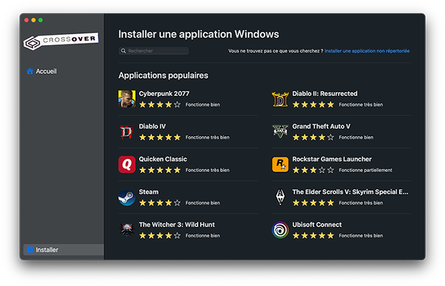Choose the Steam title
Image resolution: width=445 pixels, height=286 pixels.
[149, 192]
